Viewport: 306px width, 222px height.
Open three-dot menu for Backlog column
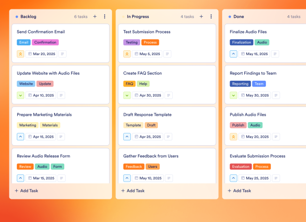click(x=105, y=16)
